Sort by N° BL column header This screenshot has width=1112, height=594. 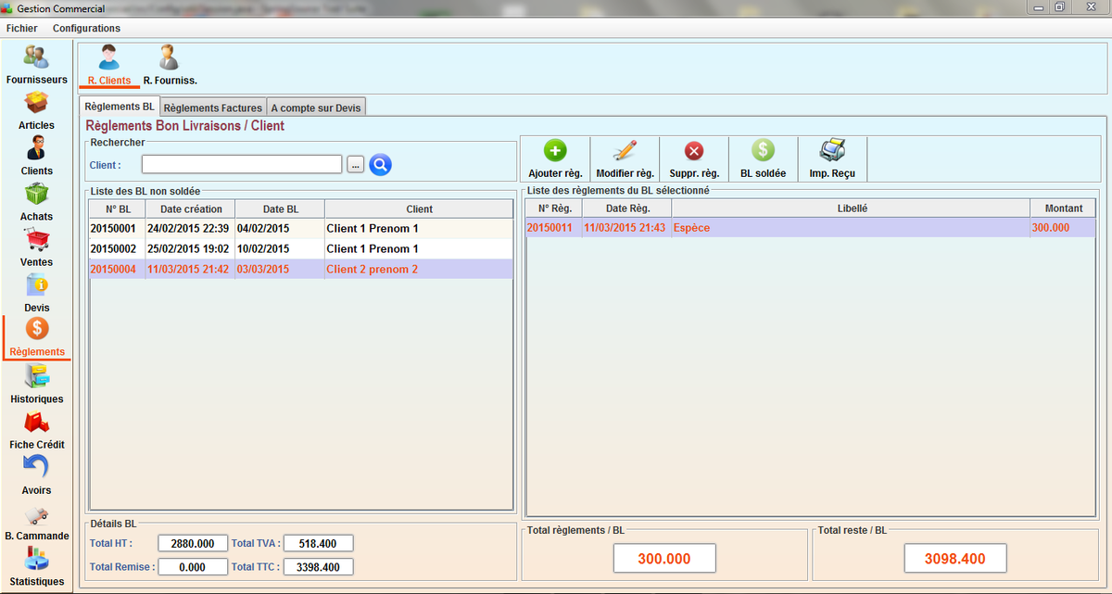pyautogui.click(x=118, y=209)
